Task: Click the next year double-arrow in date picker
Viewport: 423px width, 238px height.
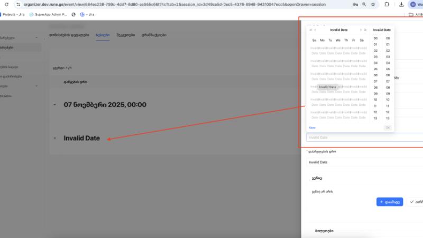Action: click(x=365, y=30)
